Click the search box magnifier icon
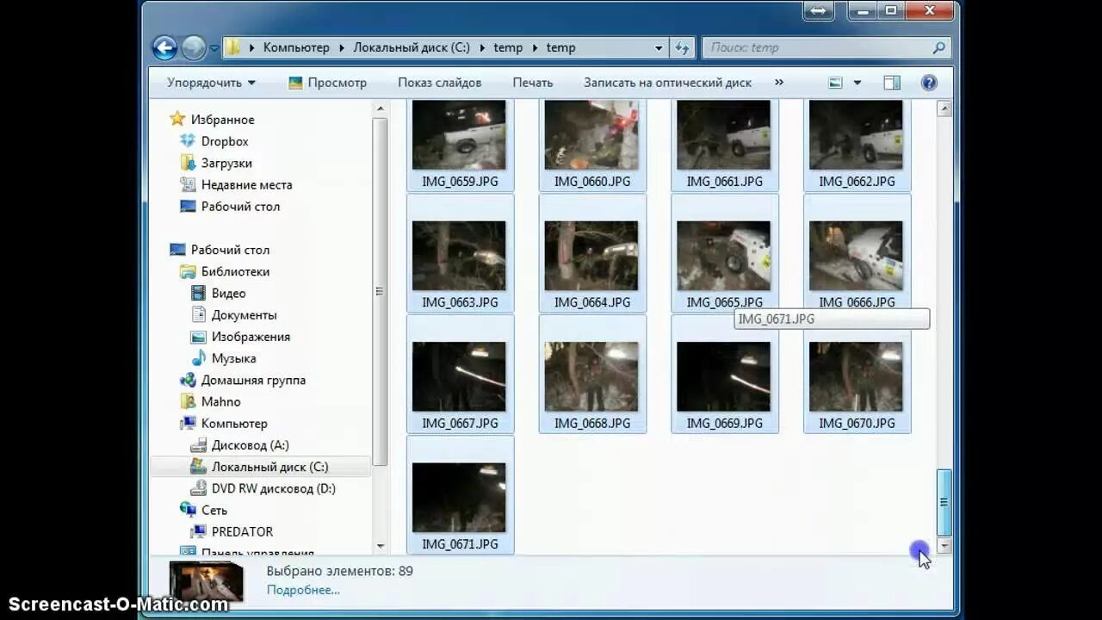Viewport: 1102px width, 620px height. pos(938,48)
